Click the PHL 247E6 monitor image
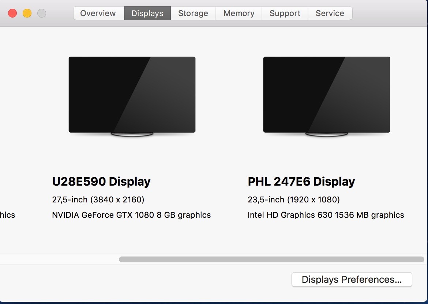 tap(326, 96)
